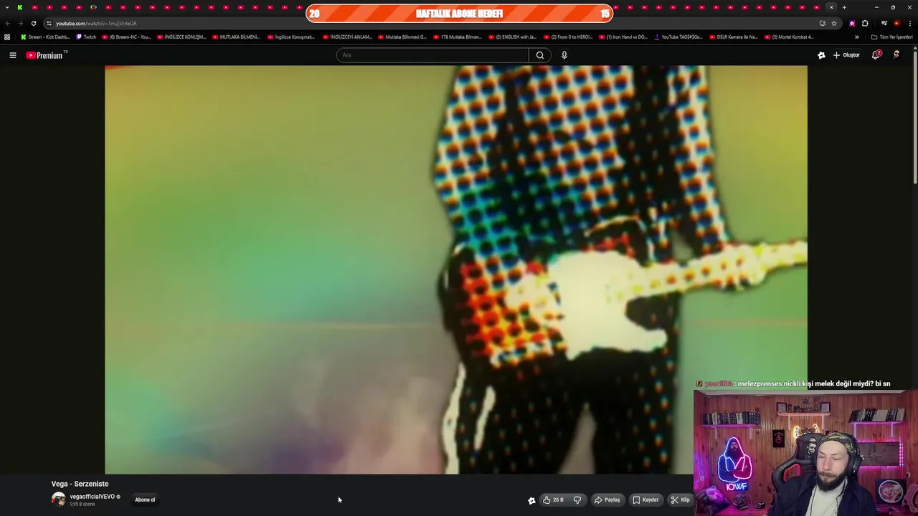Open the Chrome three-dot menu

coord(910,23)
